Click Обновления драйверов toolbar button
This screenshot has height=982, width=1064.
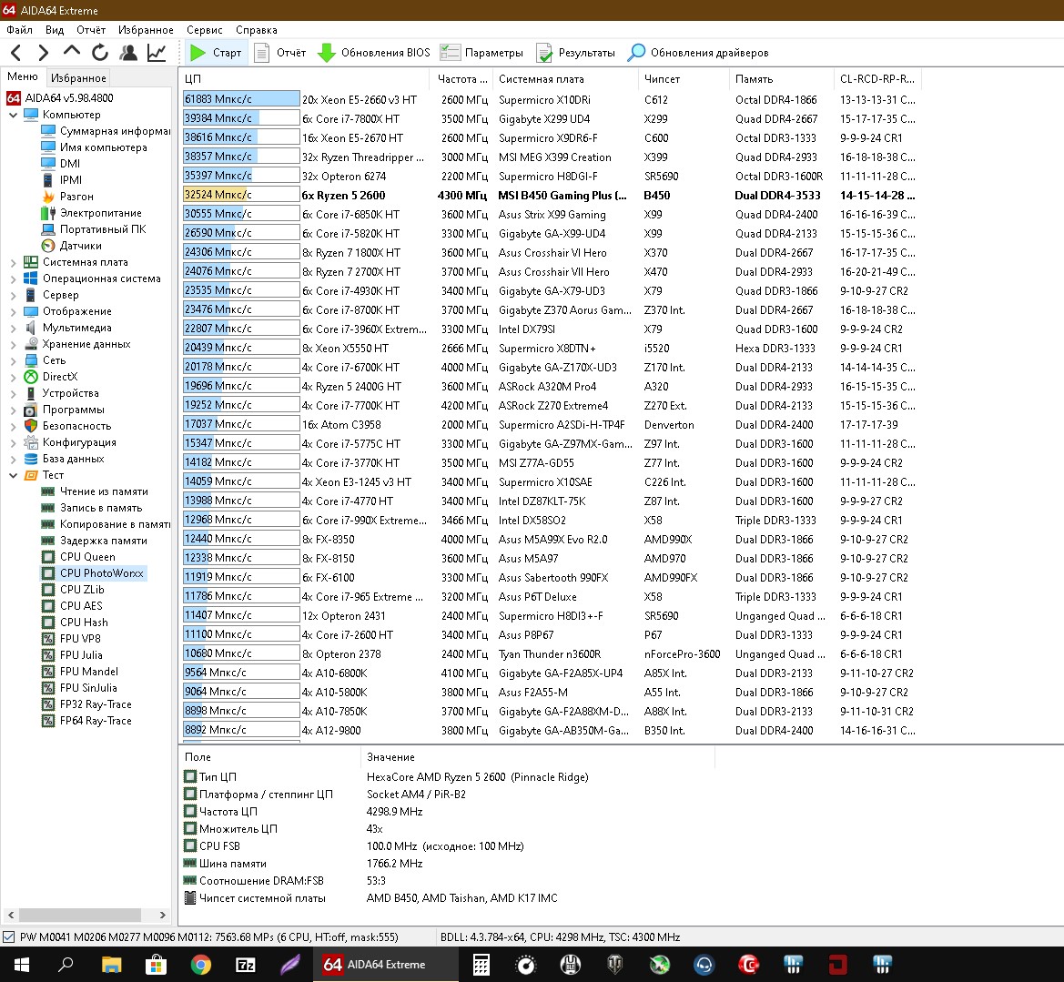click(x=698, y=52)
